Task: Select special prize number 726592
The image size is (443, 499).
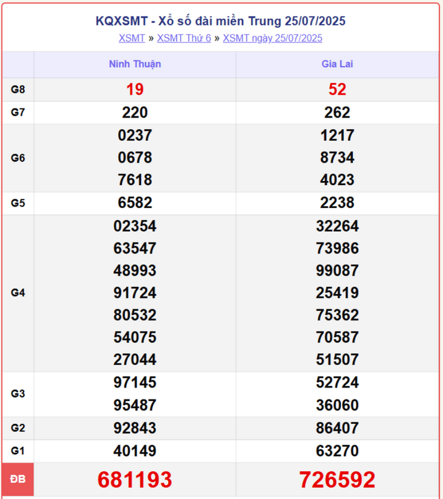Action: click(x=337, y=479)
